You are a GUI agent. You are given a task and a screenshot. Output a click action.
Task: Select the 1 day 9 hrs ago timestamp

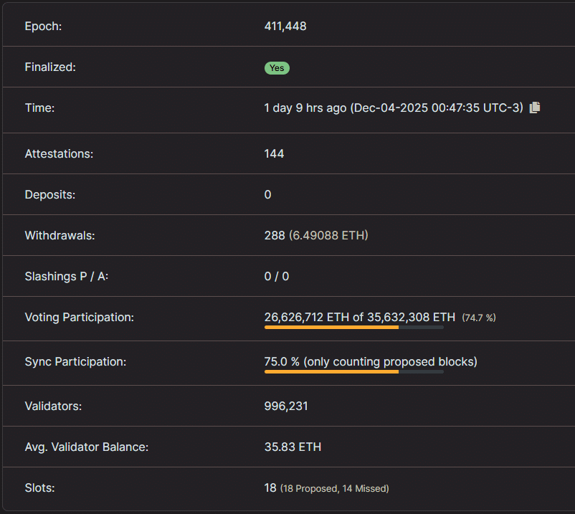click(x=304, y=108)
